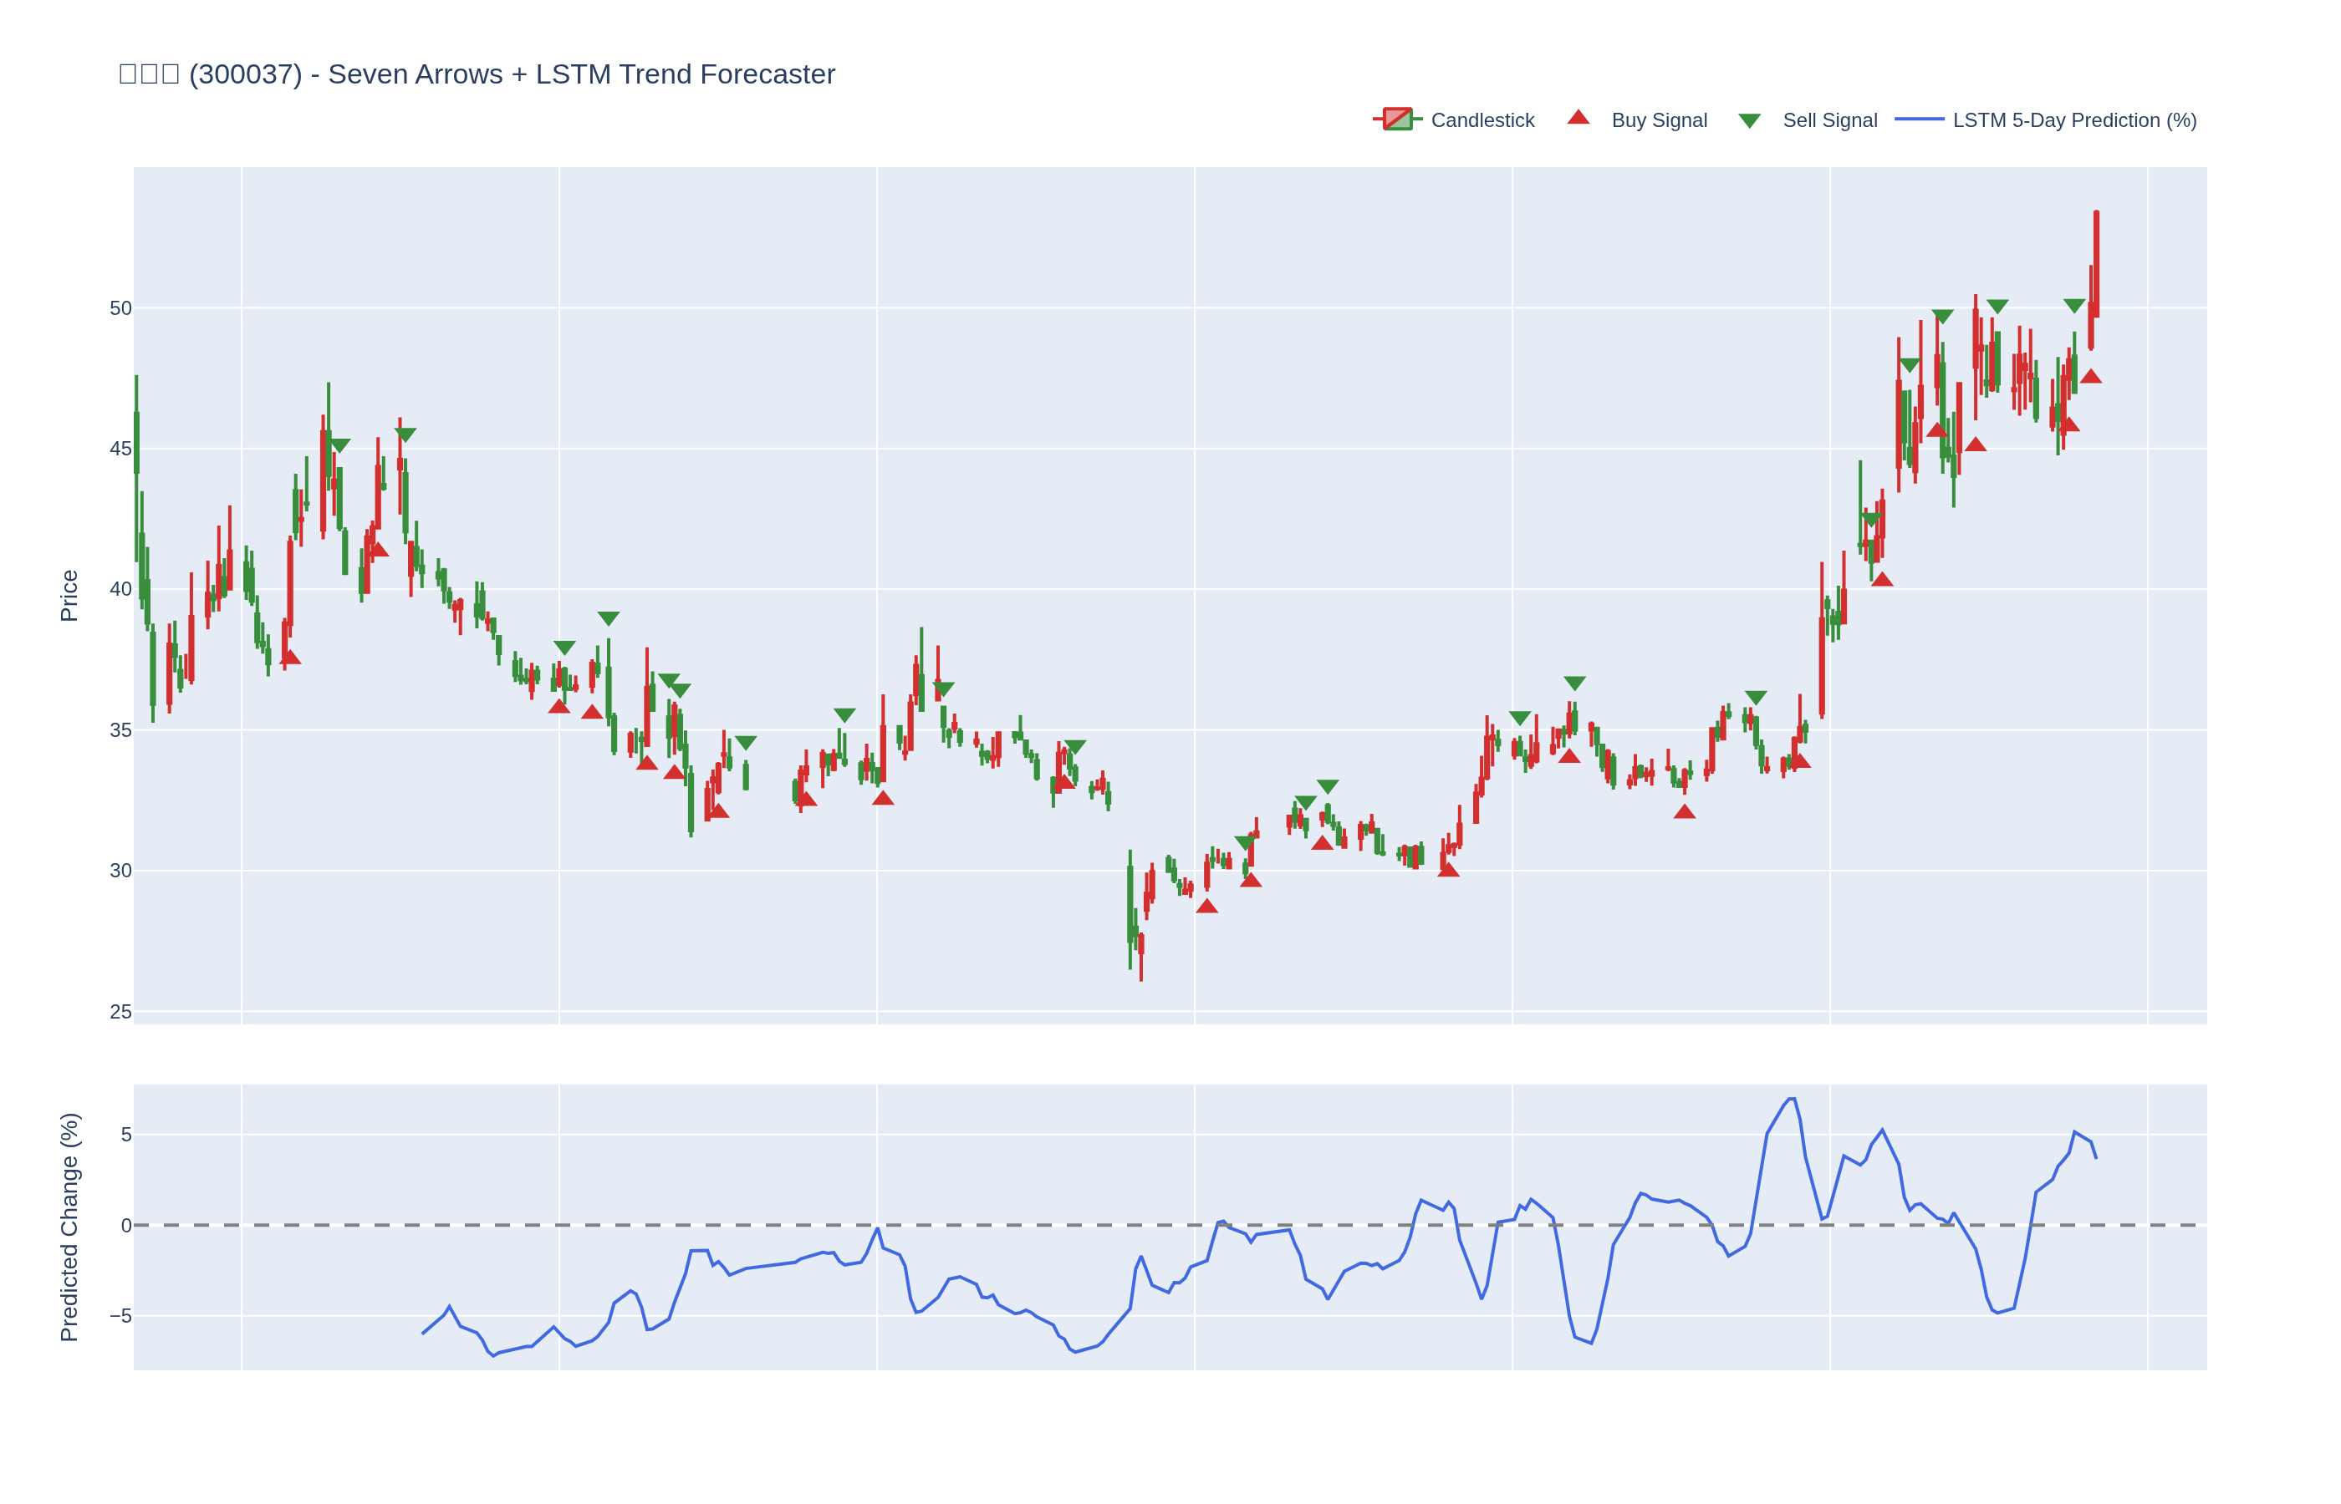Toggle Candlestick trace via its legend label
This screenshot has height=1504, width=2341.
click(x=1482, y=120)
